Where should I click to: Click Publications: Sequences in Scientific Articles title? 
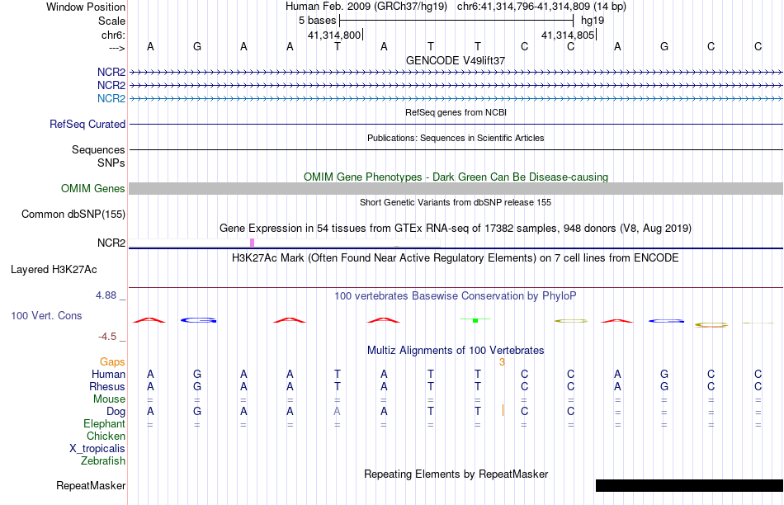(x=456, y=138)
